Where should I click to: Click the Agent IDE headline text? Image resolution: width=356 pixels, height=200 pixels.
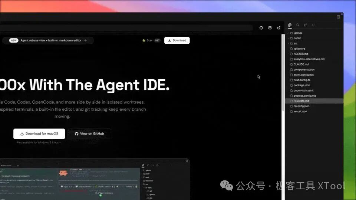85,85
